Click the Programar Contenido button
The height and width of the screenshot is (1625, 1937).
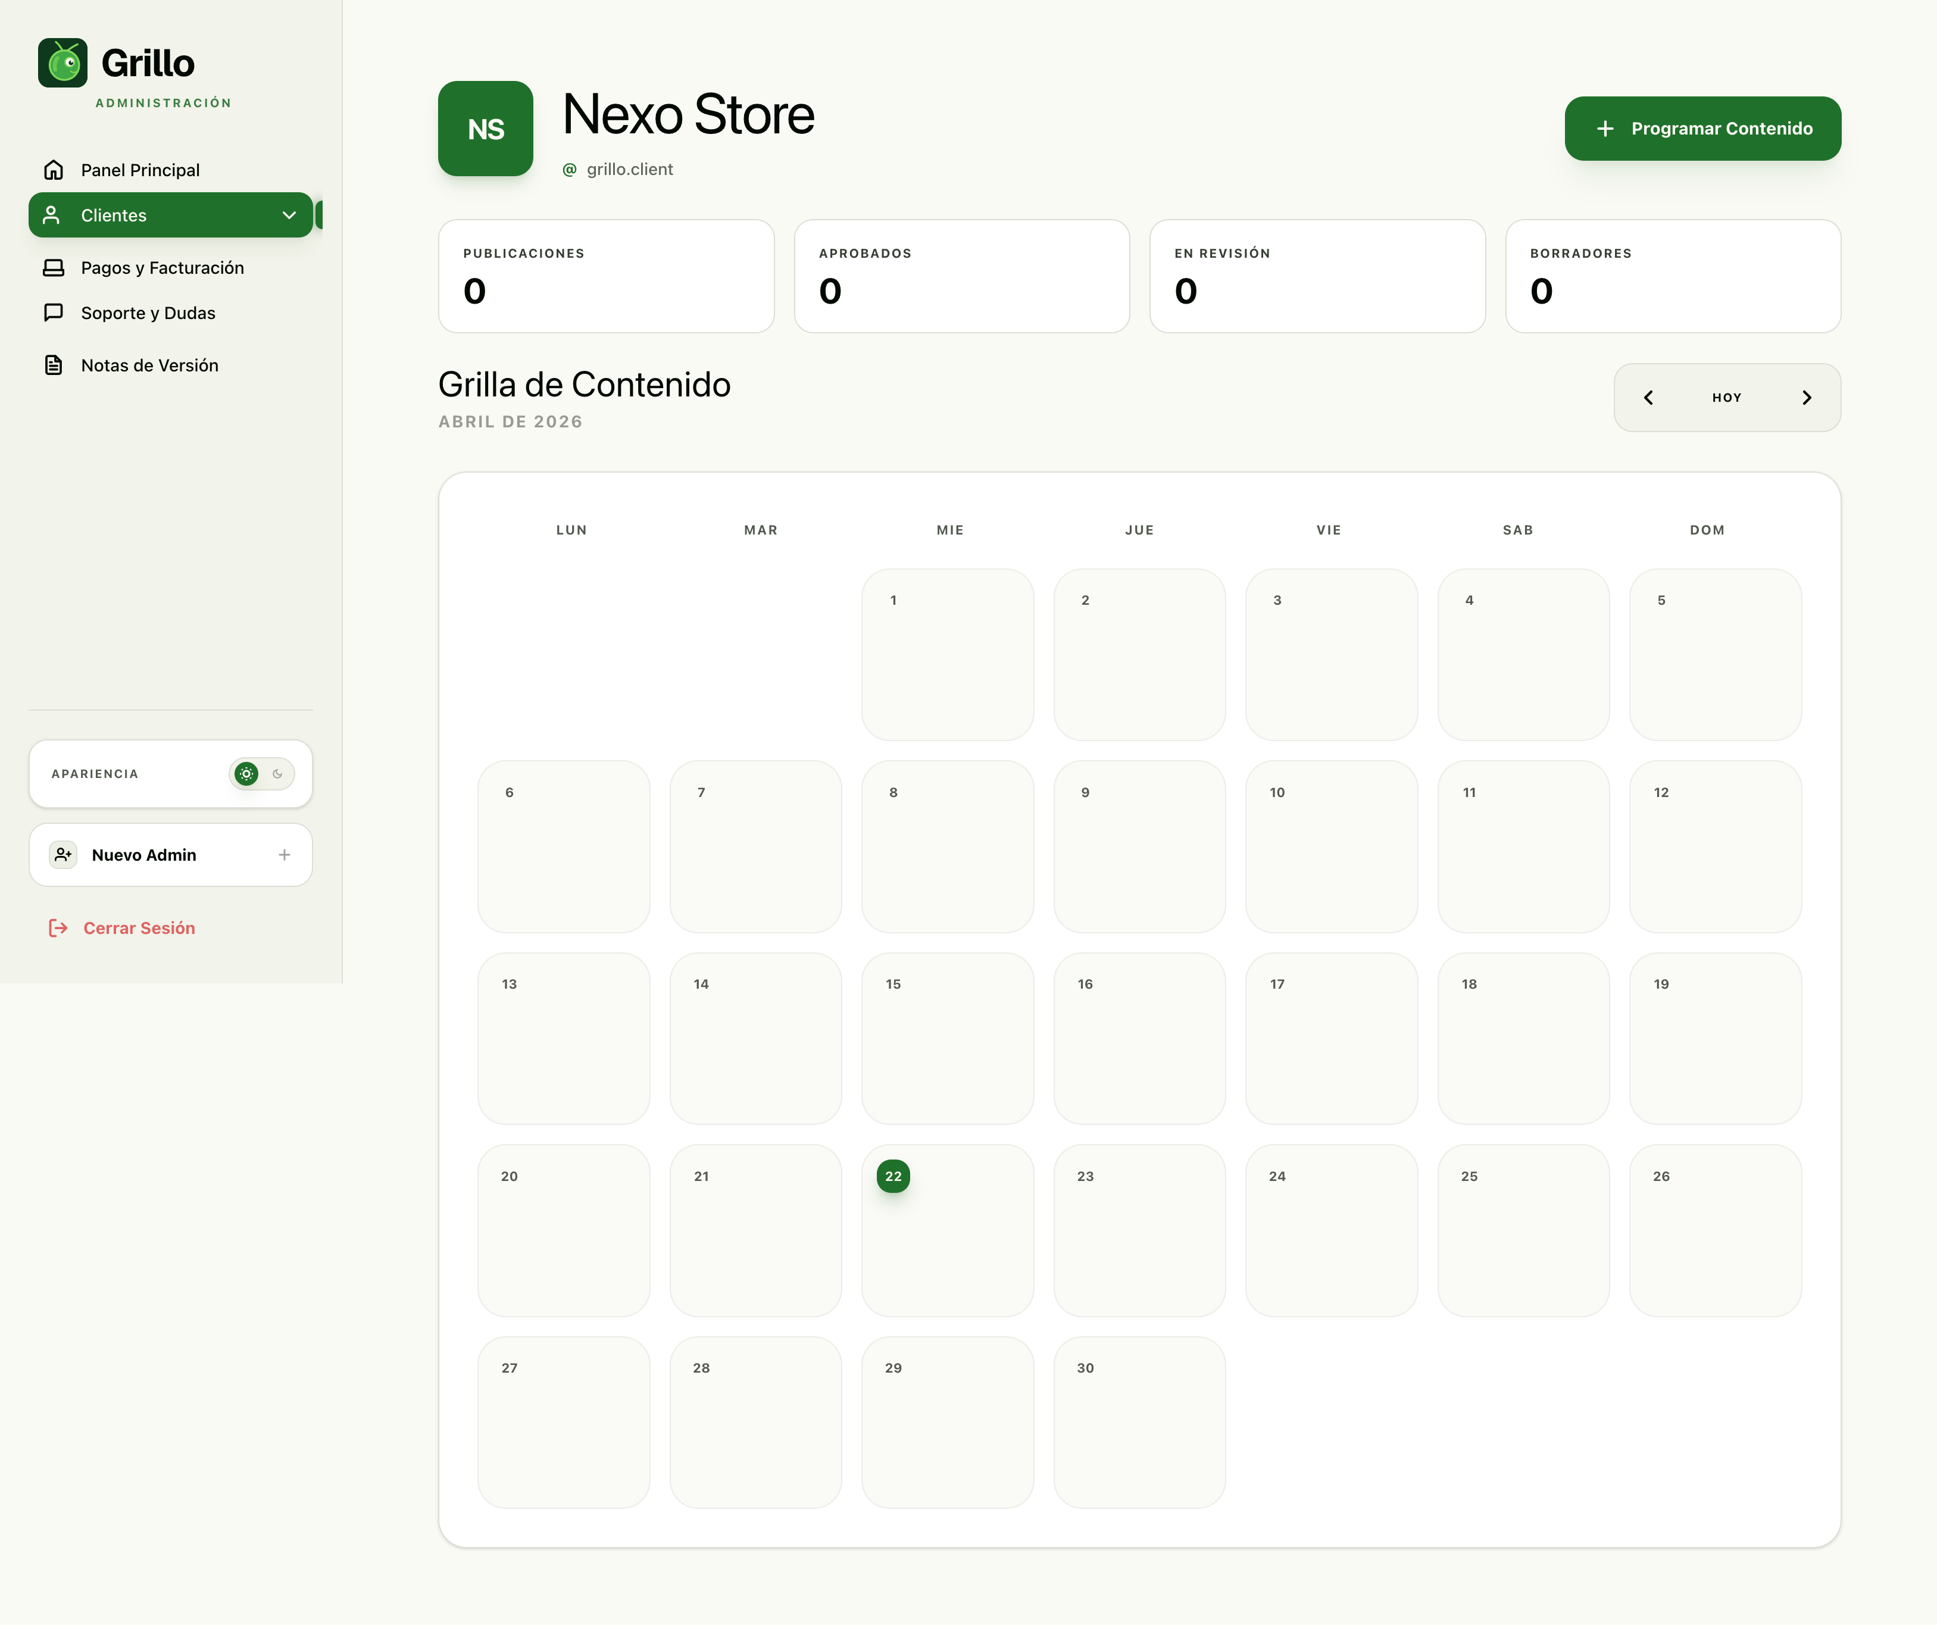click(x=1702, y=128)
